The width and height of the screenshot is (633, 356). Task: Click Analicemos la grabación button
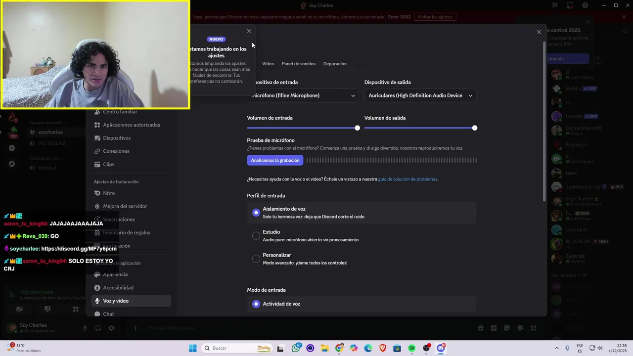[275, 160]
